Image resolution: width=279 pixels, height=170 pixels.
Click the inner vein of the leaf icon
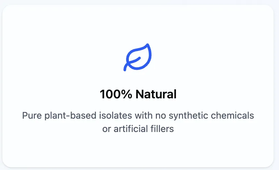pos(134,60)
